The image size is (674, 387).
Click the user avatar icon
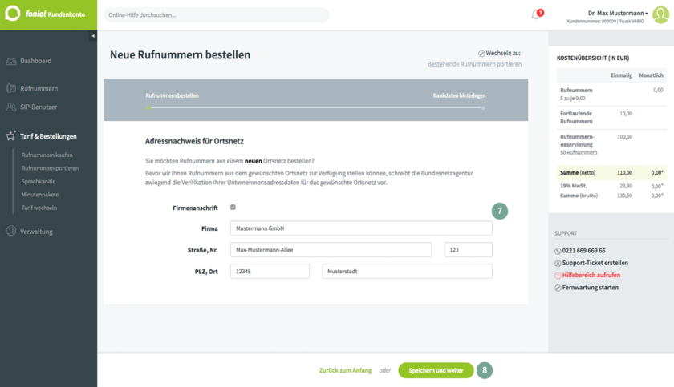coord(660,15)
